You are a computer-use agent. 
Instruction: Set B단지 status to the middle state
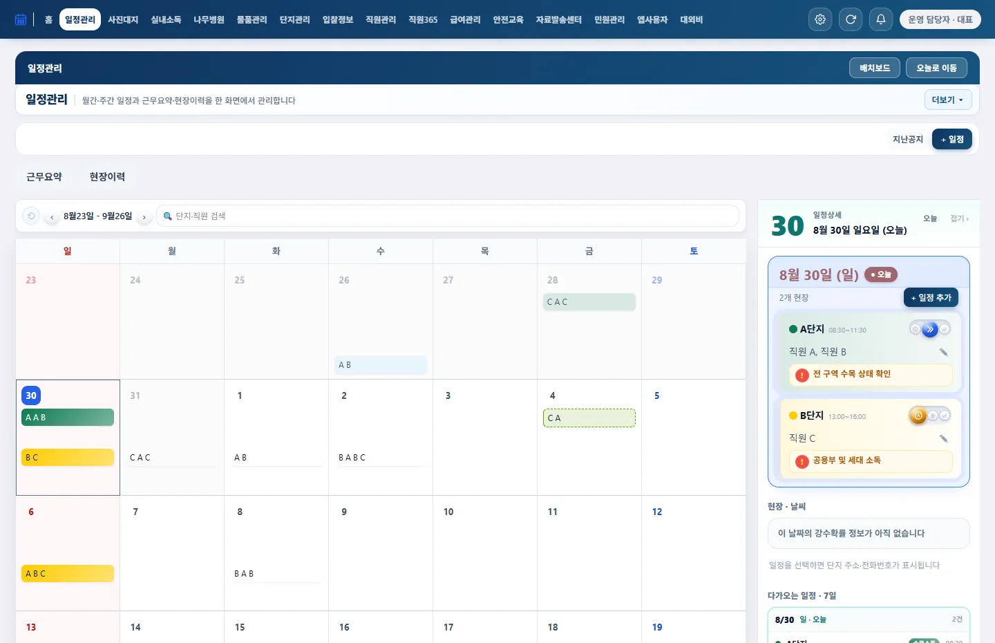pos(933,416)
